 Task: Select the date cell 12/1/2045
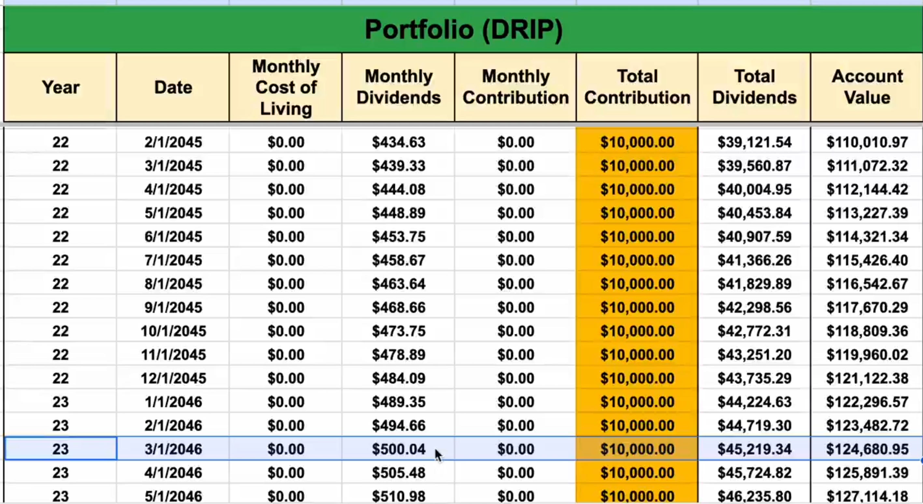(x=173, y=379)
